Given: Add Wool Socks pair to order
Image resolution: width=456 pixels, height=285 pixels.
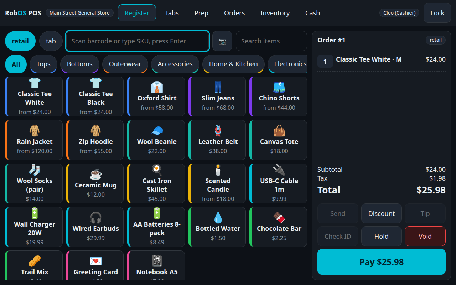Looking at the screenshot, I should point(34,183).
